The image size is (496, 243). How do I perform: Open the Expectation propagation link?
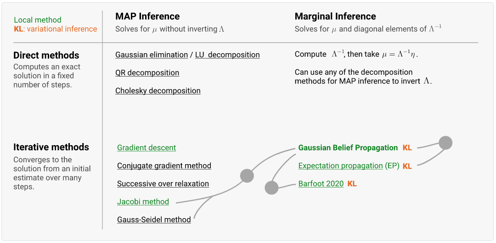340,166
